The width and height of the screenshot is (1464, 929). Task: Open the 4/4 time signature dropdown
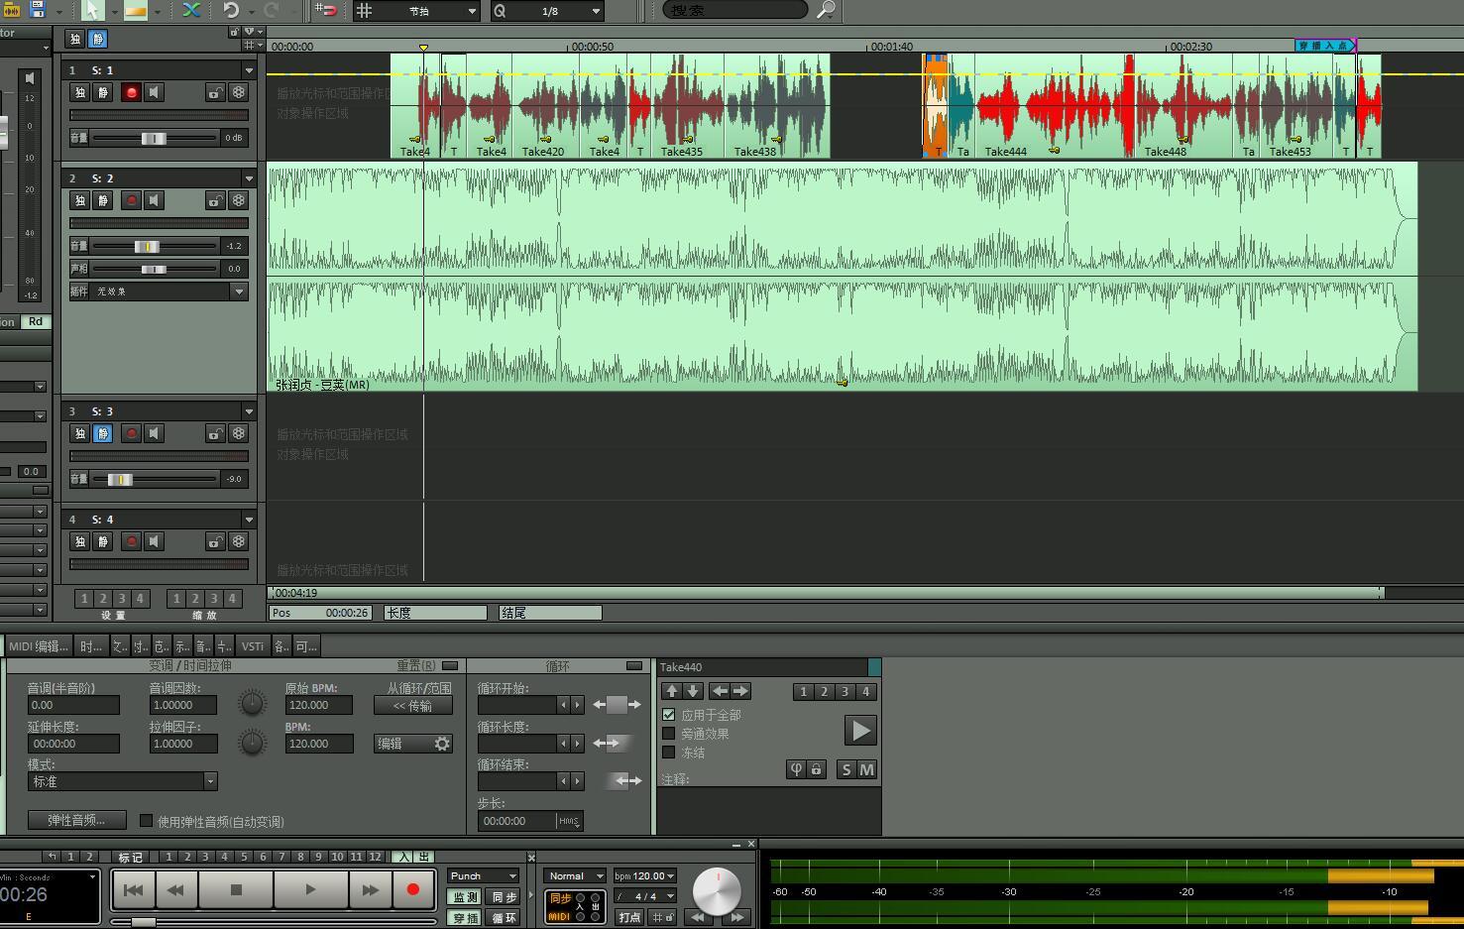coord(644,896)
